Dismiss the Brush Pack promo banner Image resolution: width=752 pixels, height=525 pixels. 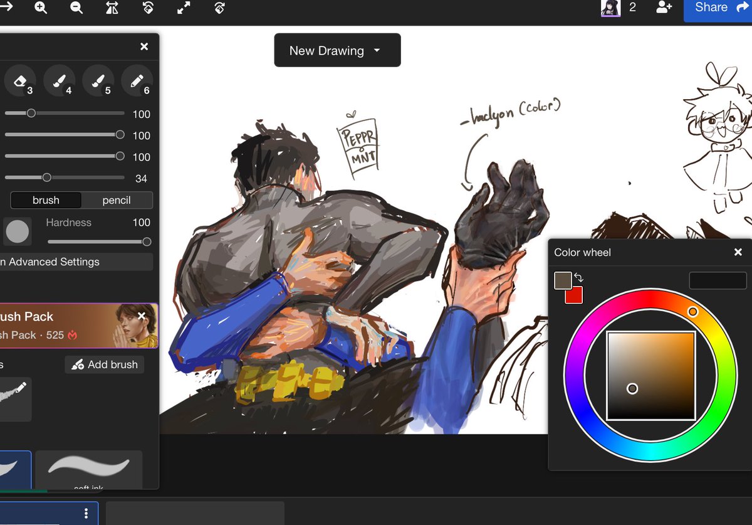tap(142, 316)
